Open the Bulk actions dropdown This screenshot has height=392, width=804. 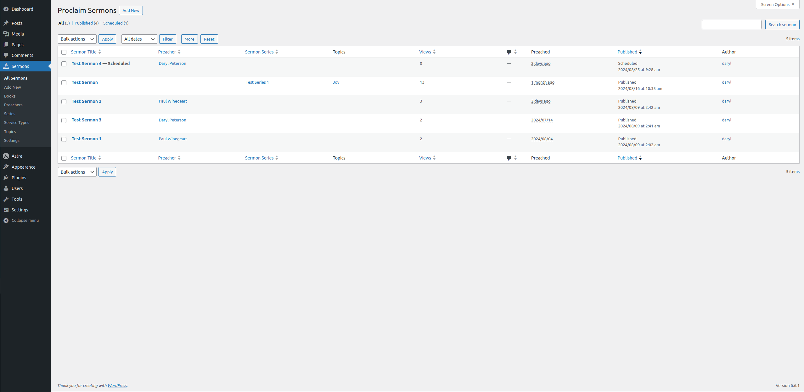pyautogui.click(x=77, y=39)
